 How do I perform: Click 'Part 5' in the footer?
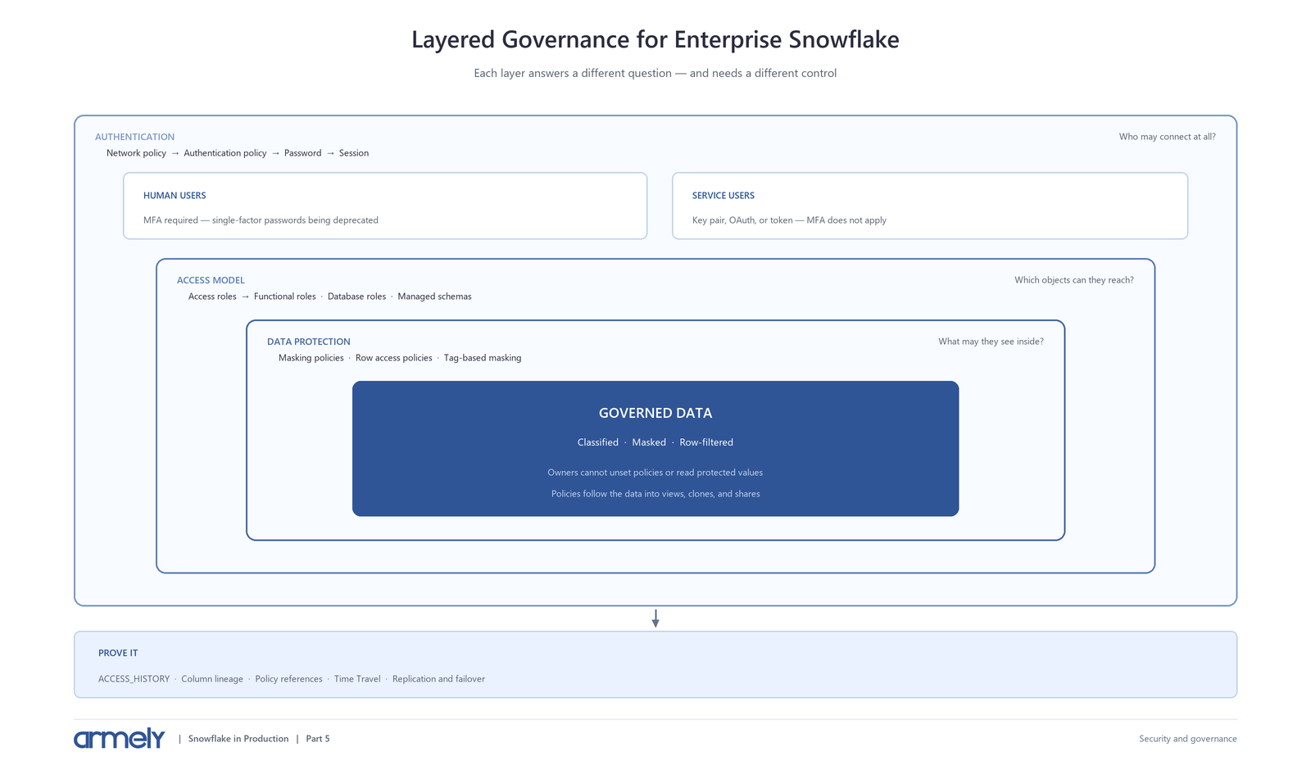click(x=318, y=739)
